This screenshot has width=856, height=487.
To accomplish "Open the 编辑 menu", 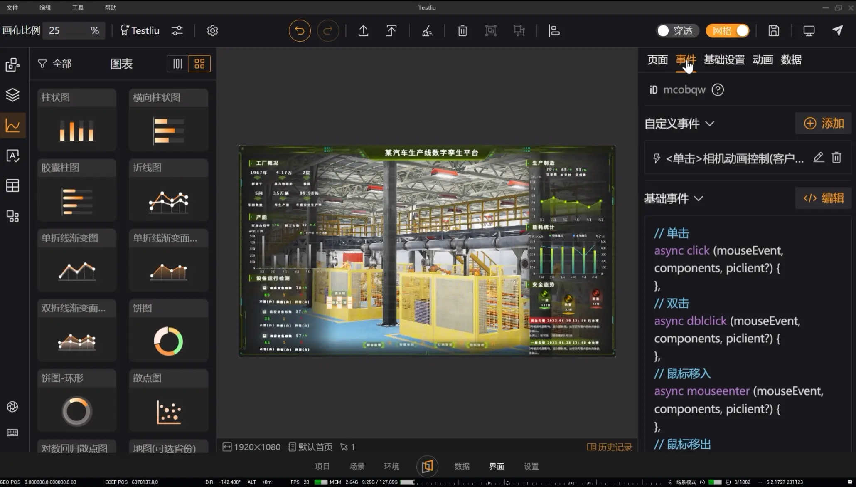I will click(45, 7).
